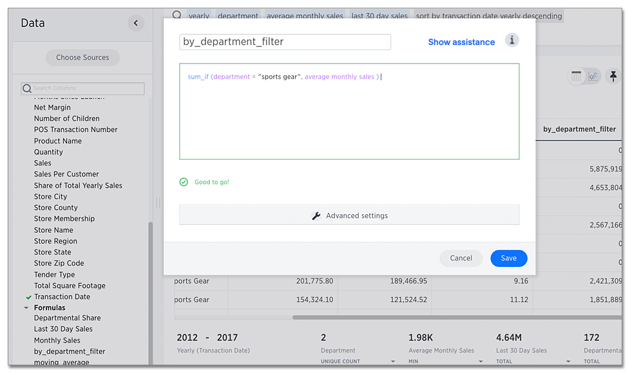The width and height of the screenshot is (630, 373).
Task: Collapse the Formulas group in the sidebar
Action: [x=26, y=307]
